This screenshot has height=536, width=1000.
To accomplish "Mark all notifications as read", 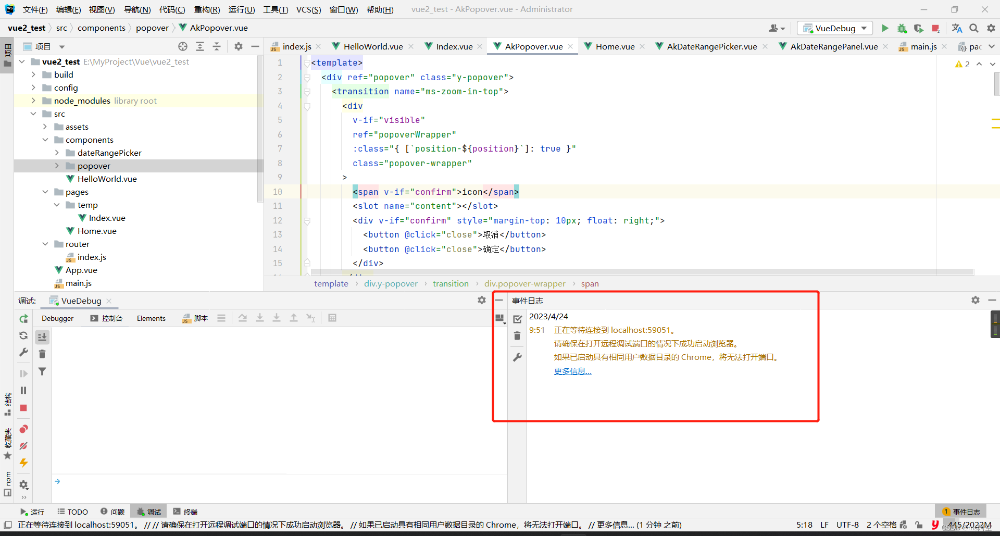I will click(x=517, y=318).
